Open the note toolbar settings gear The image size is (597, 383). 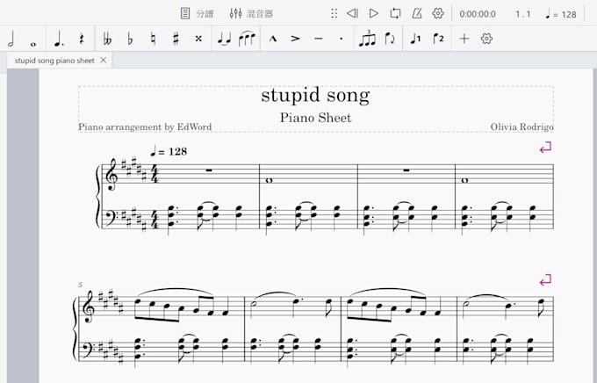click(x=486, y=39)
